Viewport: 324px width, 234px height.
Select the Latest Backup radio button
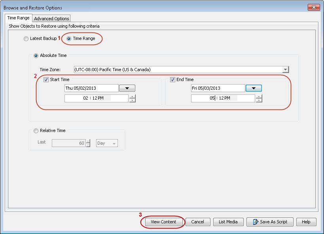(x=26, y=39)
